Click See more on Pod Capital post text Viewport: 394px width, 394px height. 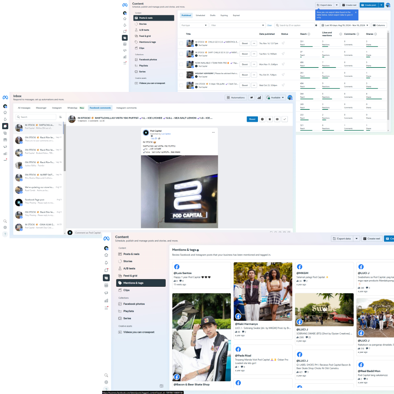tap(175, 152)
